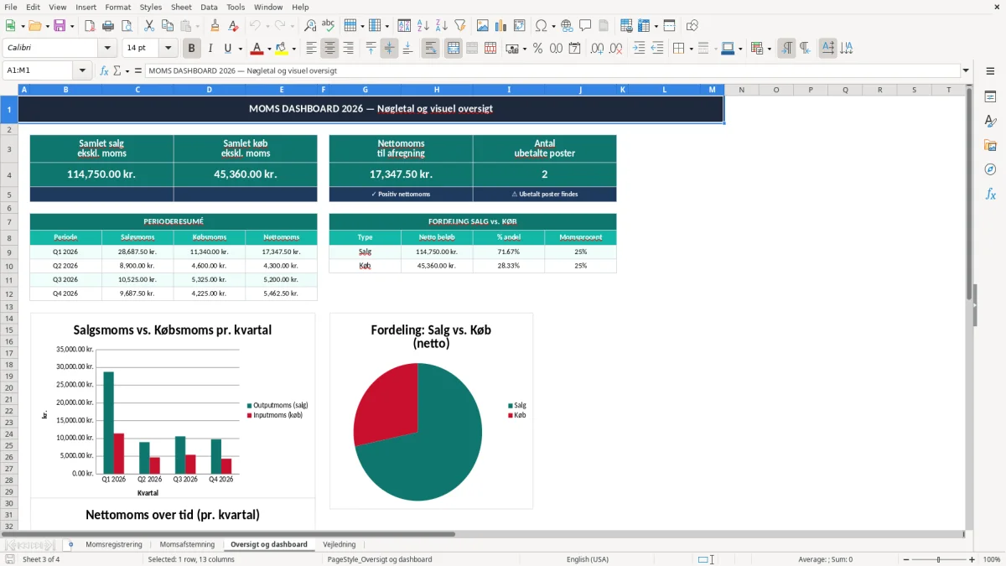
Task: Open the Function Wizard fx icon
Action: (104, 70)
